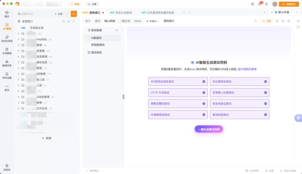The width and height of the screenshot is (302, 174).
Task: Click the 一键生成测试用例 button
Action: [209, 129]
